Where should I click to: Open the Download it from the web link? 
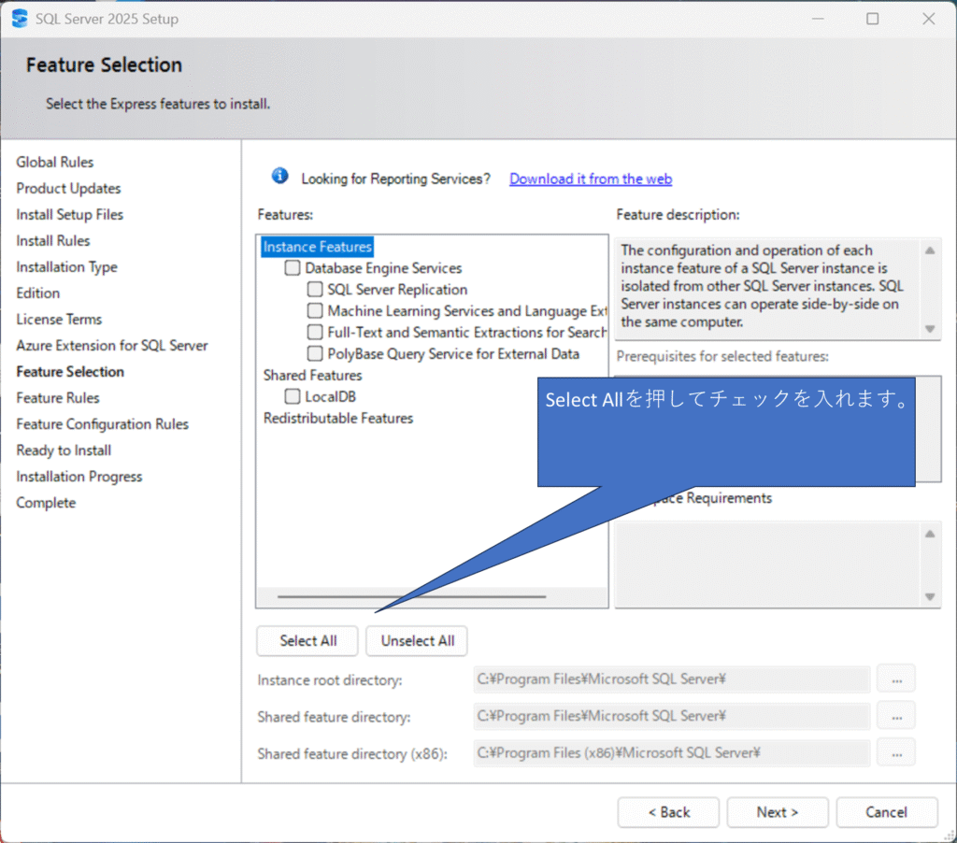tap(591, 179)
